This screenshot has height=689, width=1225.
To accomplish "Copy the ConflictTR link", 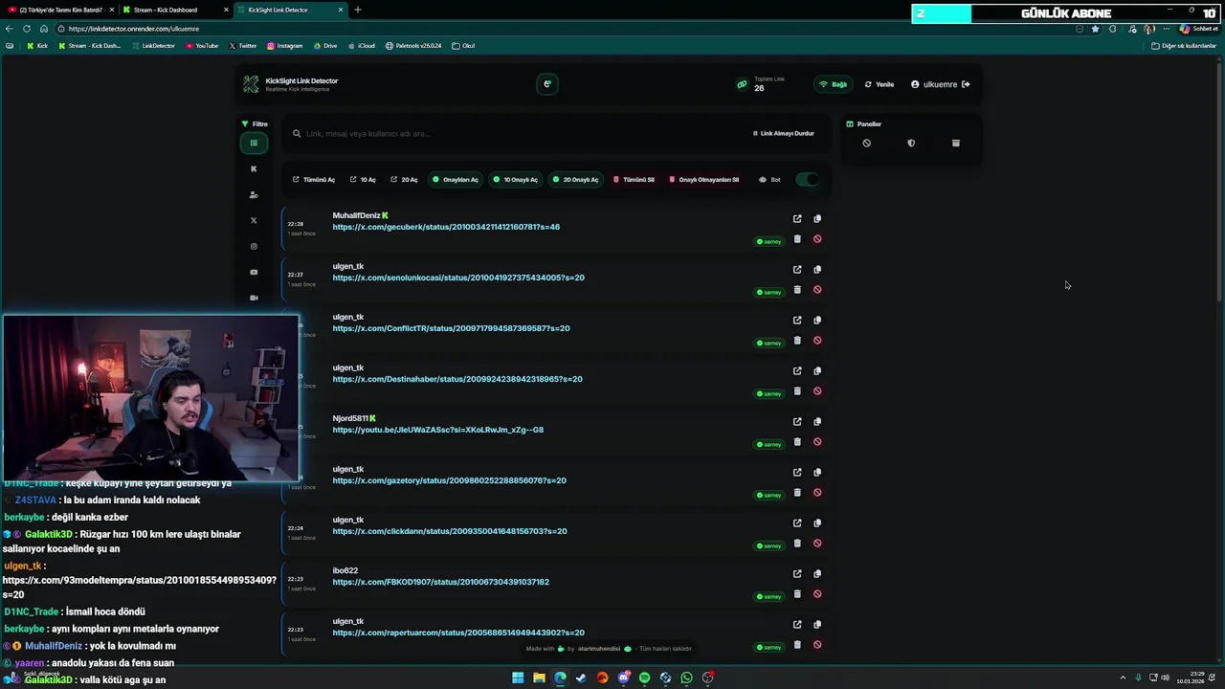I will tap(817, 321).
